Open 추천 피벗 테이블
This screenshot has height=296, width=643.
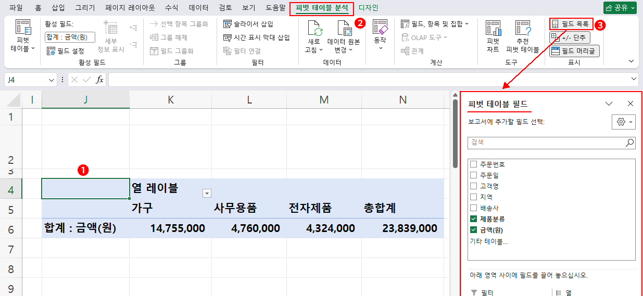click(523, 36)
